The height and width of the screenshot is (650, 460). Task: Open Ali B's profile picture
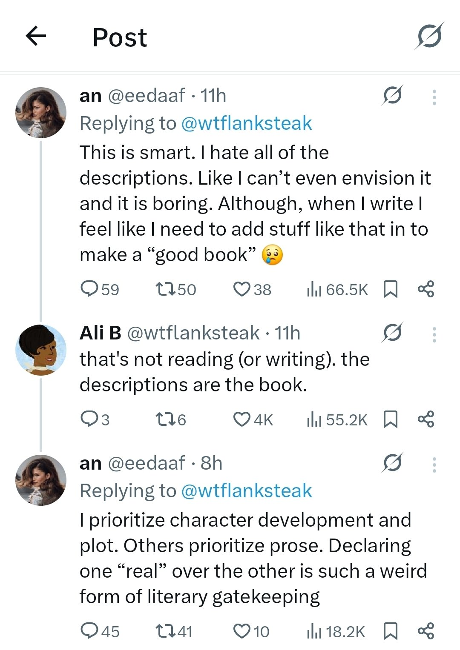click(41, 350)
